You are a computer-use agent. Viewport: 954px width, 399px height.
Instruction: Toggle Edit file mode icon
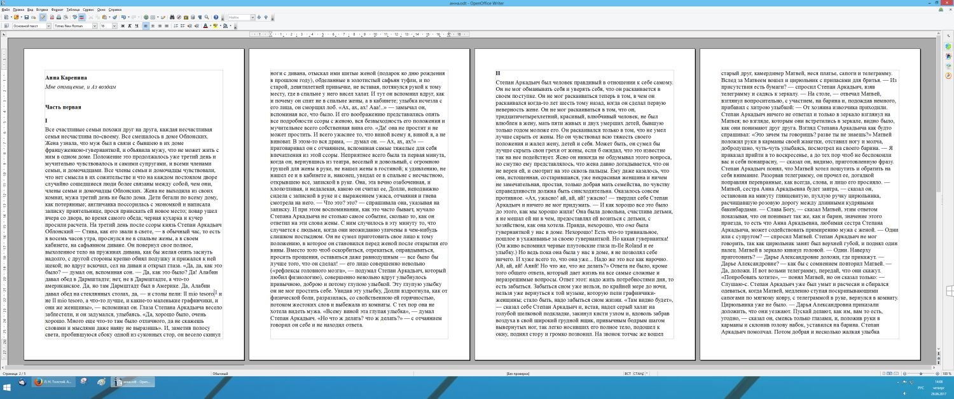[x=43, y=17]
